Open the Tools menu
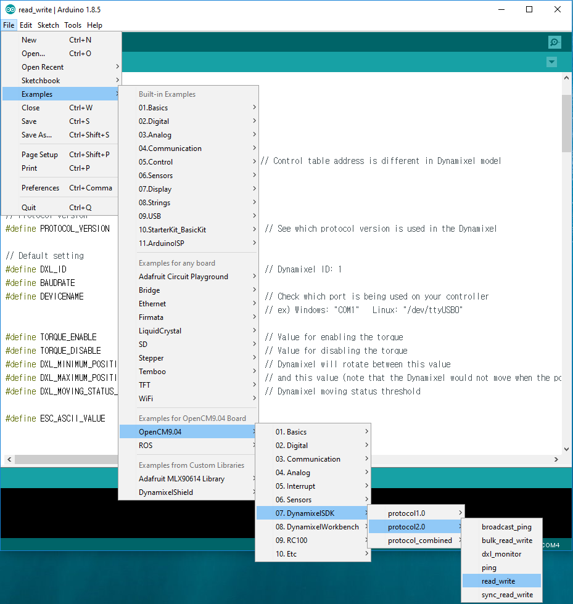Image resolution: width=573 pixels, height=604 pixels. pyautogui.click(x=73, y=25)
